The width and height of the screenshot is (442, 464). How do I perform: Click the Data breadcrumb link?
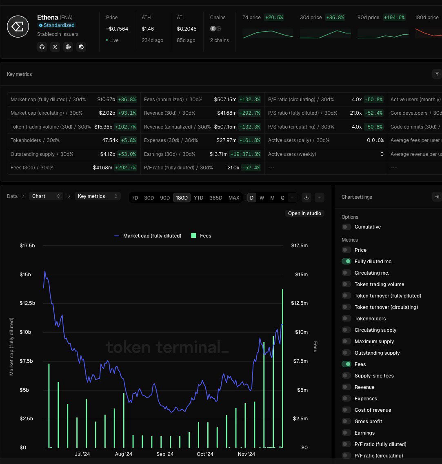tap(12, 196)
